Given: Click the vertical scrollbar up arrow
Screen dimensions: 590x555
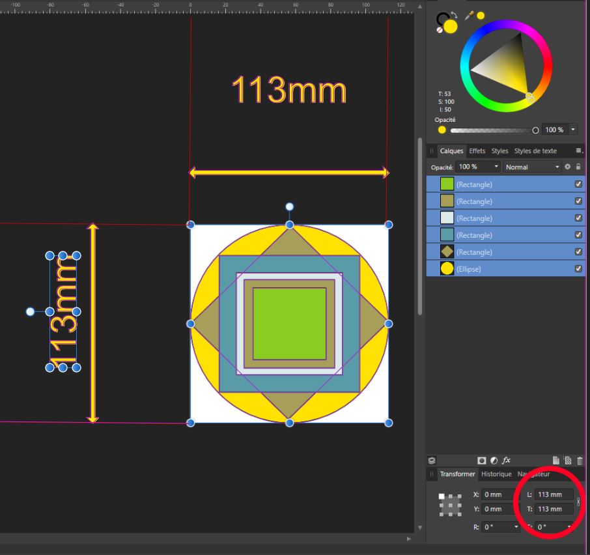Looking at the screenshot, I should coord(420,7).
